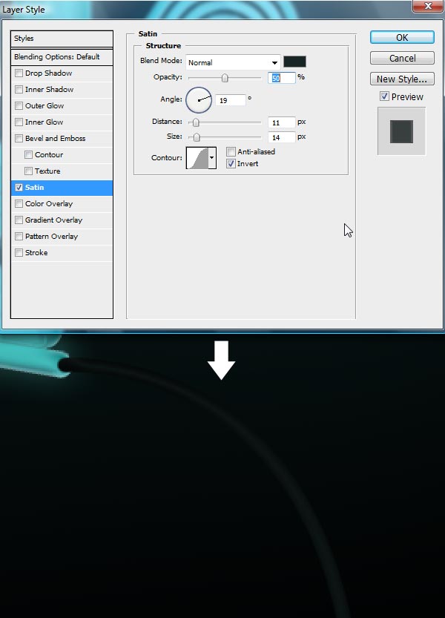Click the Distance px input field
Viewport: 445px width, 618px height.
tap(281, 122)
